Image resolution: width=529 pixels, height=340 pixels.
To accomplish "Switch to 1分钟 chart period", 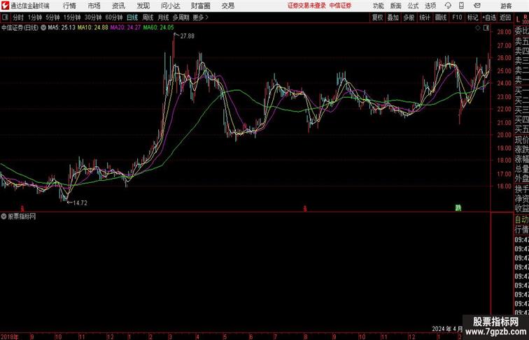I will [x=35, y=17].
